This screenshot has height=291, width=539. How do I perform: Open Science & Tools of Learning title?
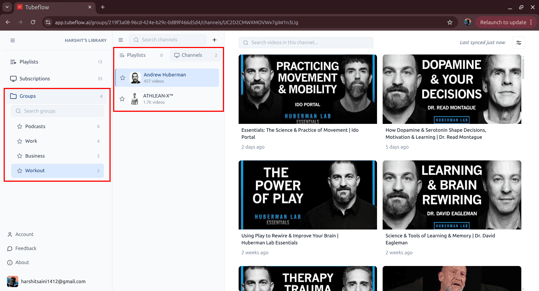(x=440, y=239)
